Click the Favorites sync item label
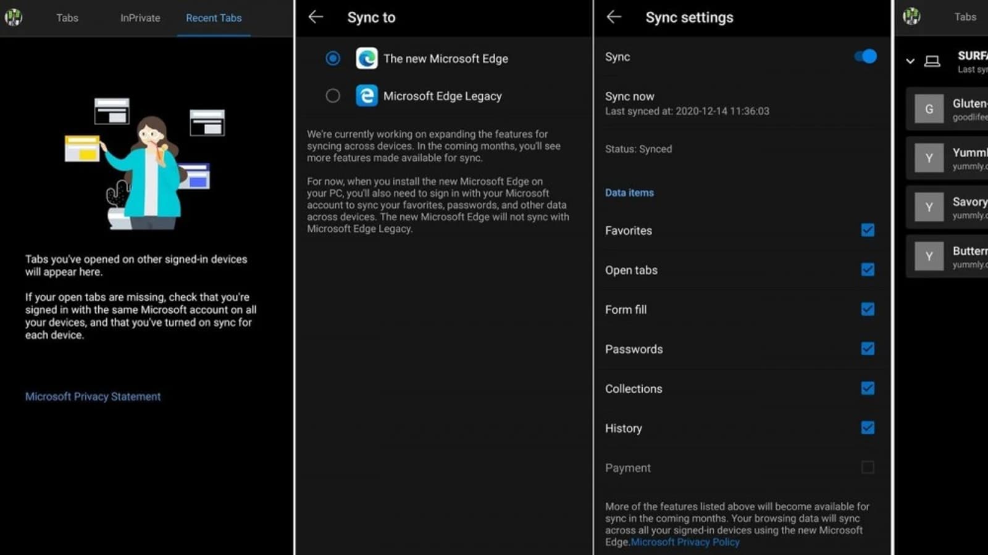 point(629,231)
